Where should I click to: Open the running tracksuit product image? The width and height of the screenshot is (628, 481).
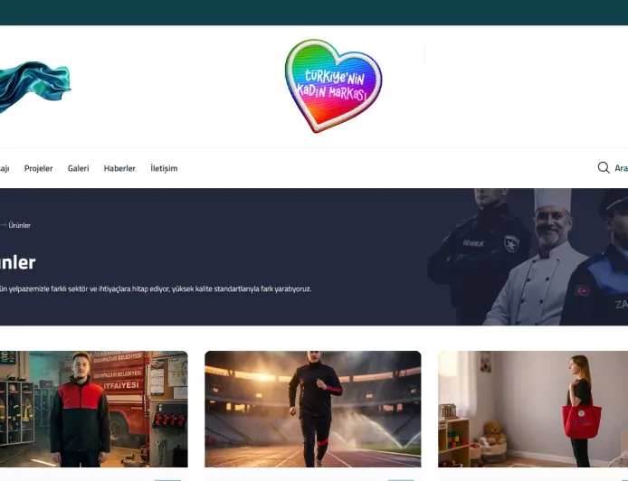[313, 409]
